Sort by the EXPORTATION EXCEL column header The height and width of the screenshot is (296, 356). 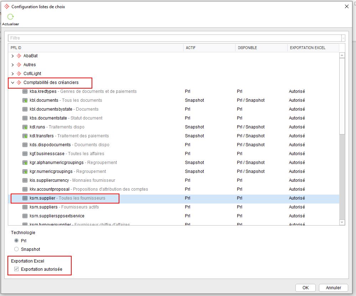point(313,48)
